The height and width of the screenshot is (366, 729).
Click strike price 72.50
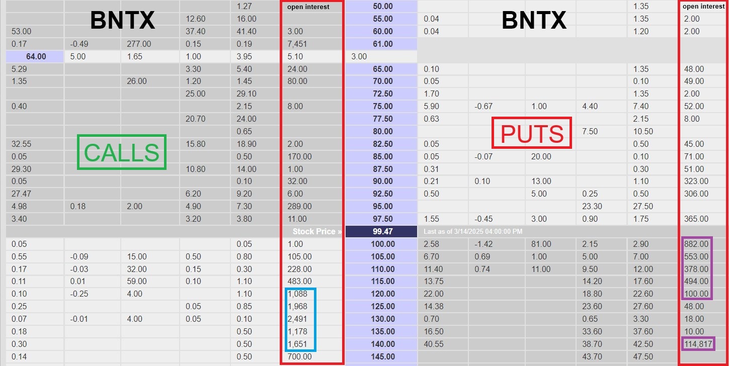pos(382,94)
